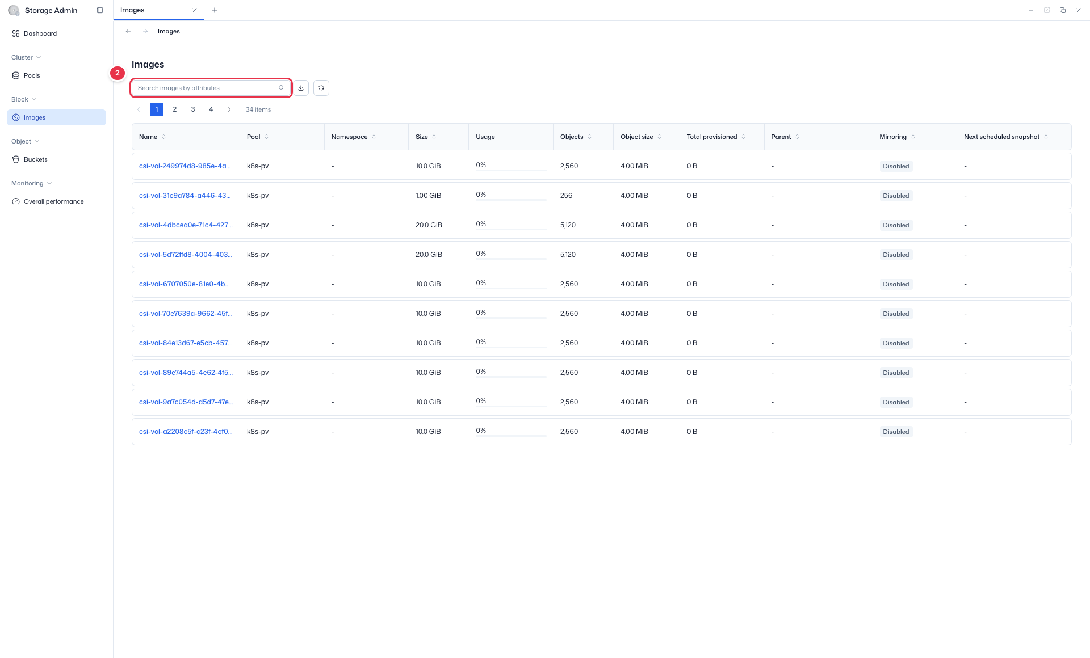Sort by Mirroring column

click(x=913, y=137)
